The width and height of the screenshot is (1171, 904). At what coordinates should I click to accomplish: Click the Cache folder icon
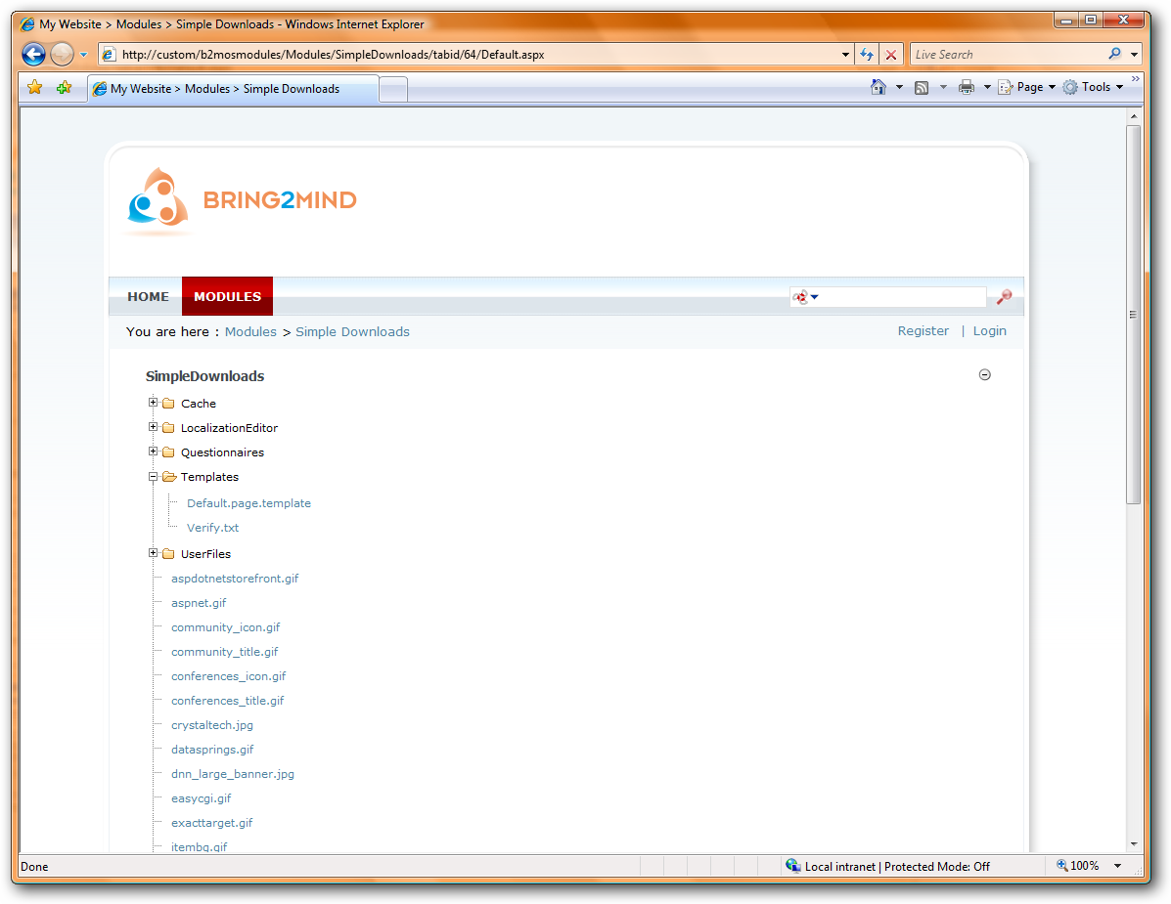169,404
